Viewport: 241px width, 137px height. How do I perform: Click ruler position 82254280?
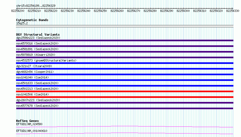(150, 11)
